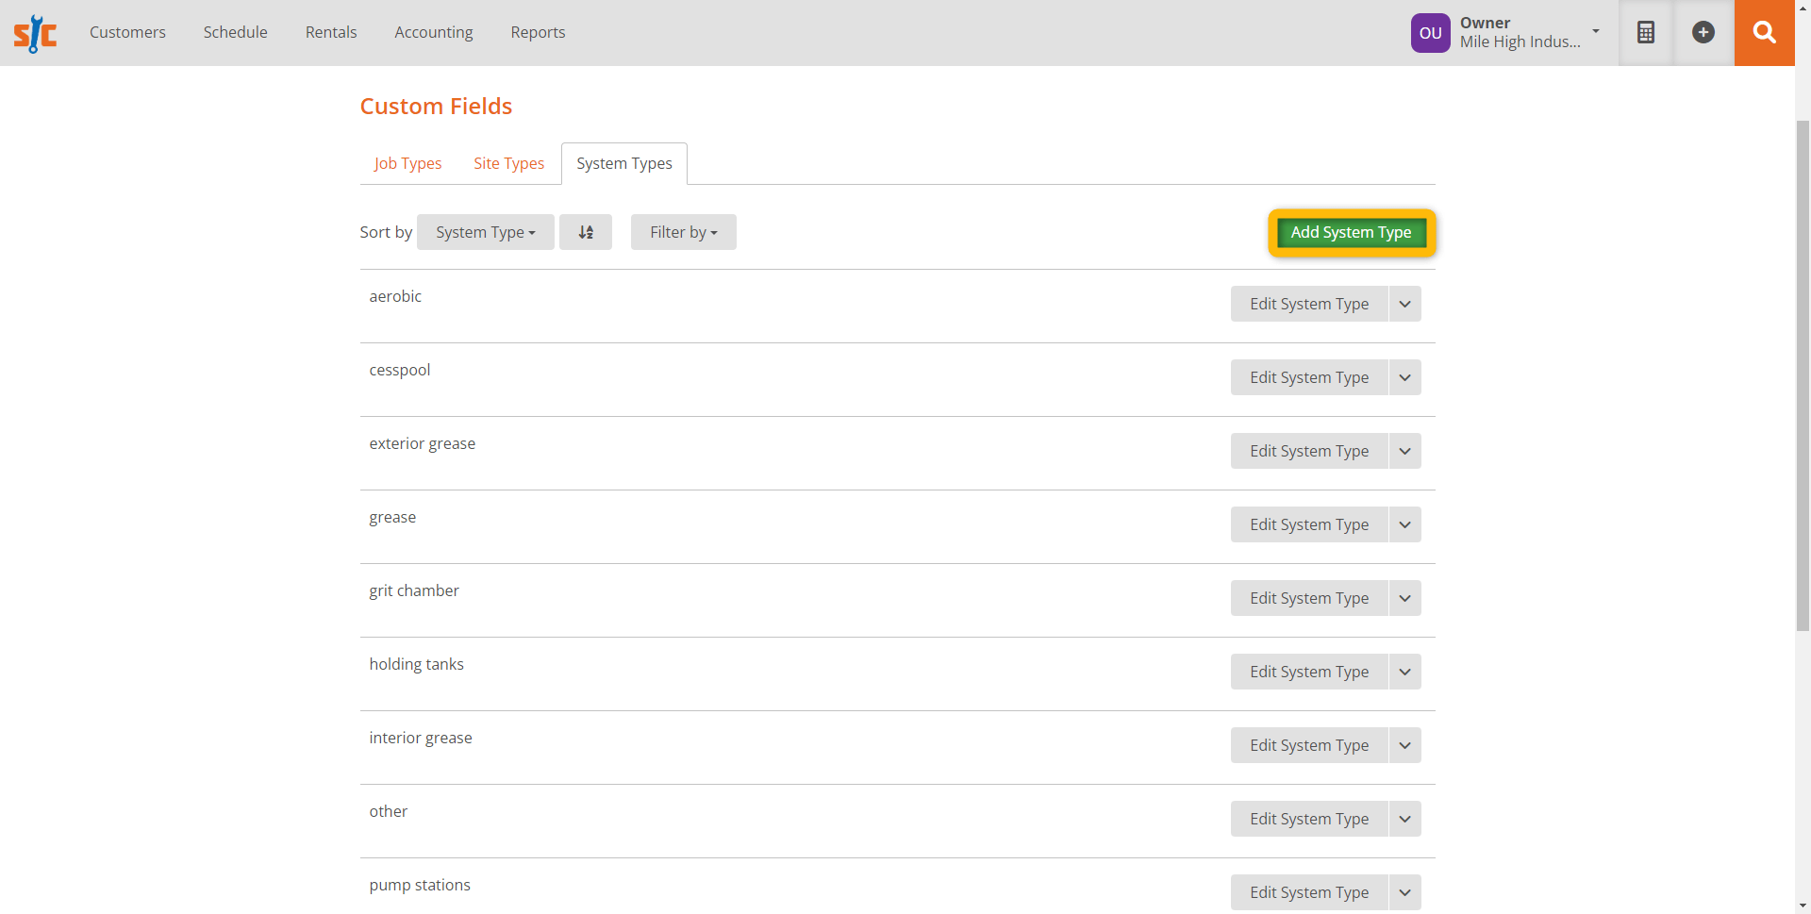Image resolution: width=1811 pixels, height=914 pixels.
Task: Open the Rentals menu
Action: (331, 32)
